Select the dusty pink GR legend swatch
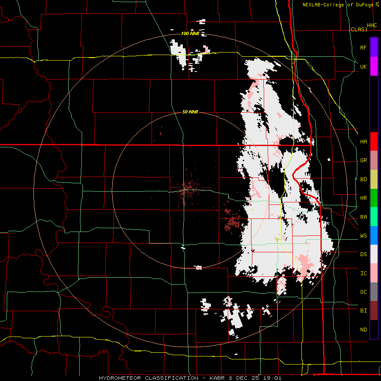This screenshot has height=381, width=381. point(374,160)
